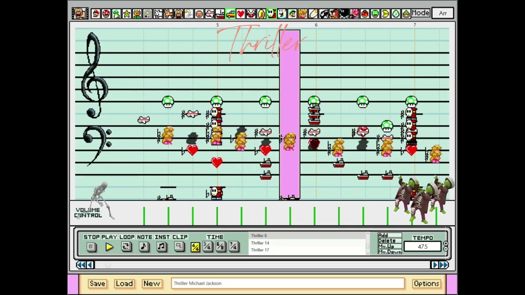Select the Pig instrument icon
525x295 pixels.
coord(178,14)
